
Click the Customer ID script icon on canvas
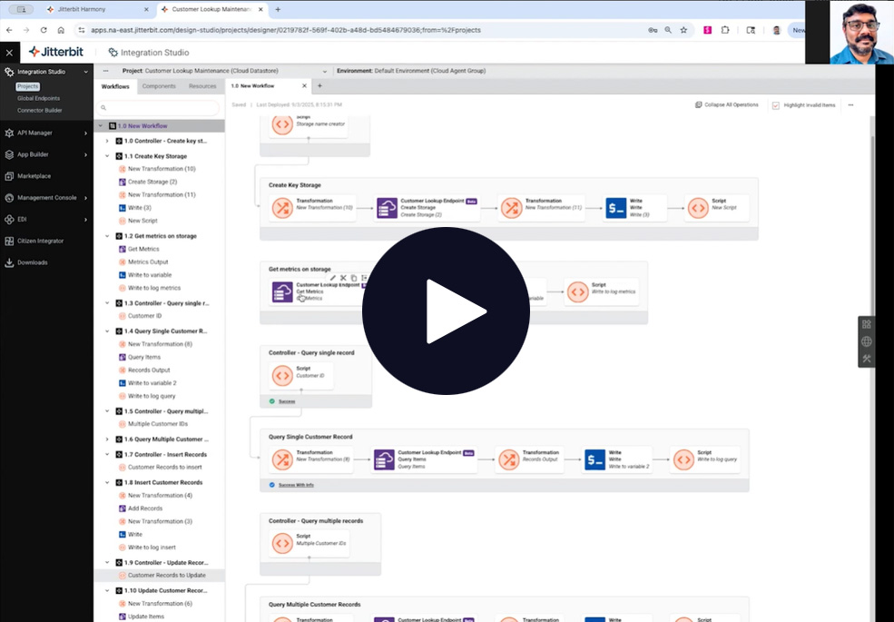282,375
